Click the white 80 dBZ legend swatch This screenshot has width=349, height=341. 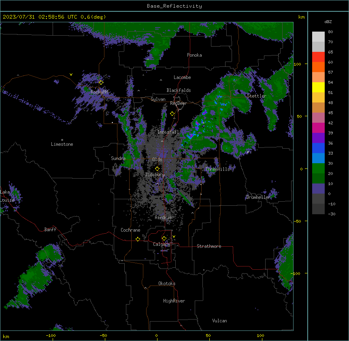(318, 36)
